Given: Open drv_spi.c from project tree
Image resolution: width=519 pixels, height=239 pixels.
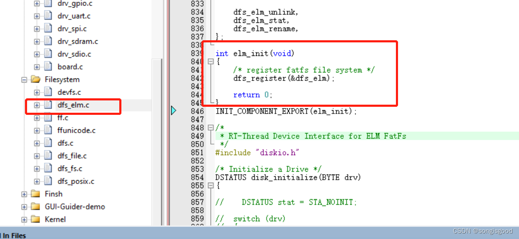Looking at the screenshot, I should [x=72, y=29].
